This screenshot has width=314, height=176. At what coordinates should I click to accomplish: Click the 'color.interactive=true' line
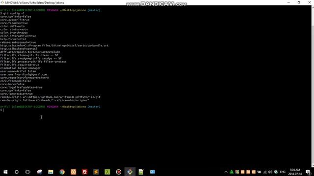18,36
